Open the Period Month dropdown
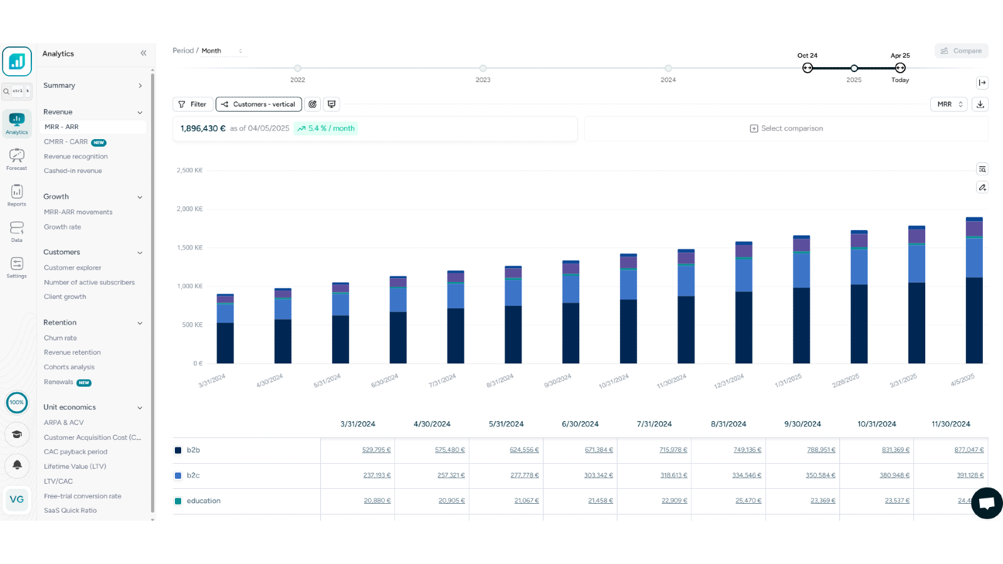Image resolution: width=1003 pixels, height=564 pixels. point(222,51)
